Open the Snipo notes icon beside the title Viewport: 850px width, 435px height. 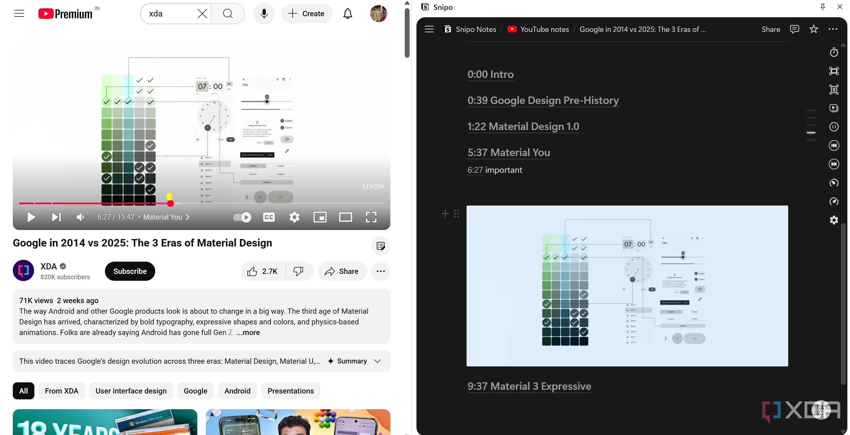(381, 246)
